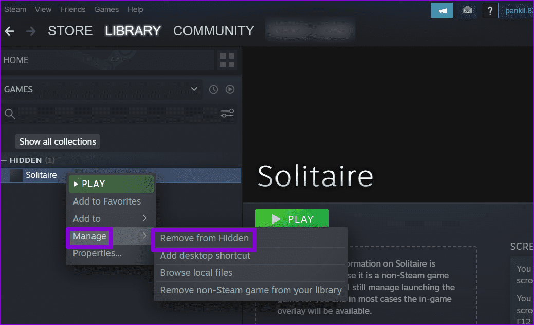Screen dimensions: 534x325
Task: Sort by recent activity clock icon
Action: pos(213,89)
